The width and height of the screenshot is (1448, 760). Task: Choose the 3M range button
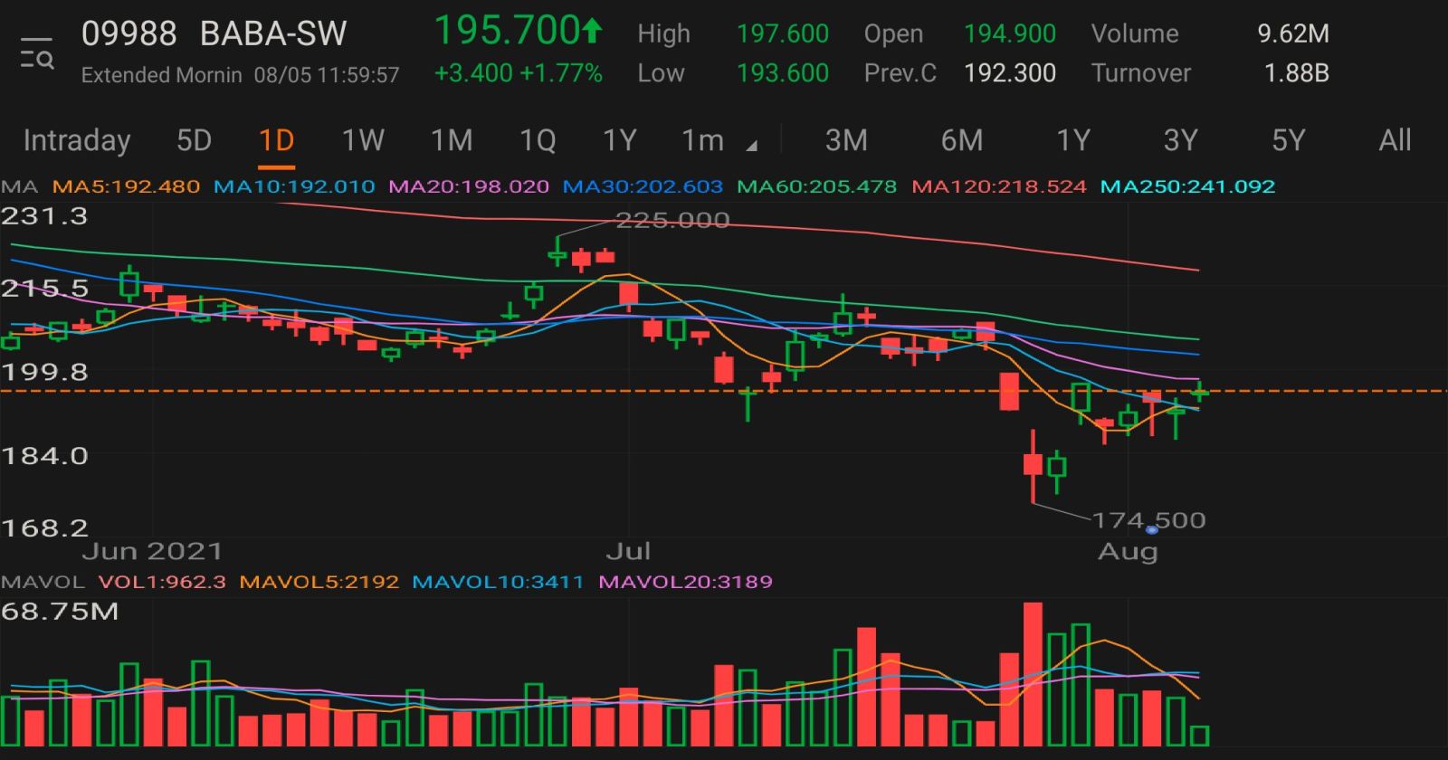[846, 140]
